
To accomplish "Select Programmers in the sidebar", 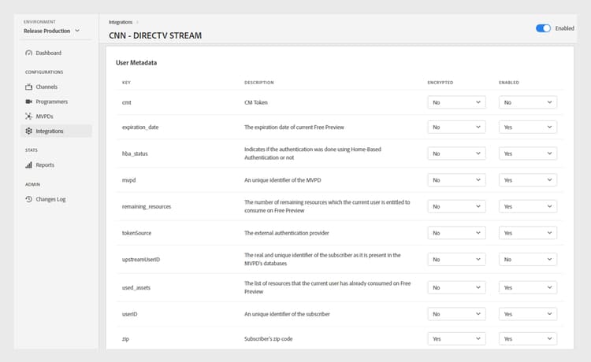I will point(51,102).
